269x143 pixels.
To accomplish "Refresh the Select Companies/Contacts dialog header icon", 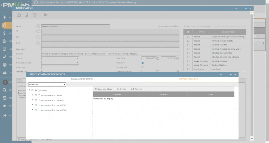I will (221, 75).
